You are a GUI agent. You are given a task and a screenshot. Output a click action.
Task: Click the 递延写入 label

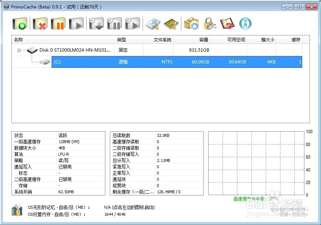tap(23, 167)
